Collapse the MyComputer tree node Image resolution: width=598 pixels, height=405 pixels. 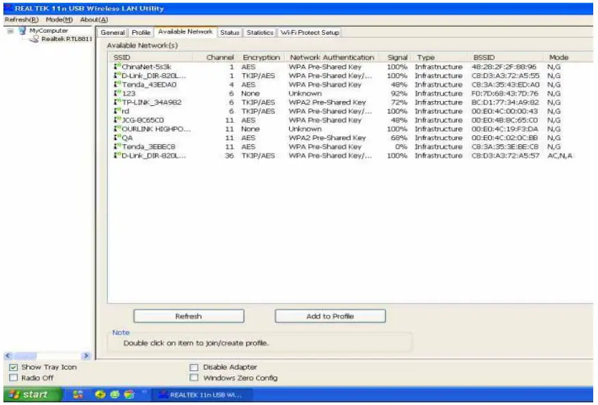(10, 31)
